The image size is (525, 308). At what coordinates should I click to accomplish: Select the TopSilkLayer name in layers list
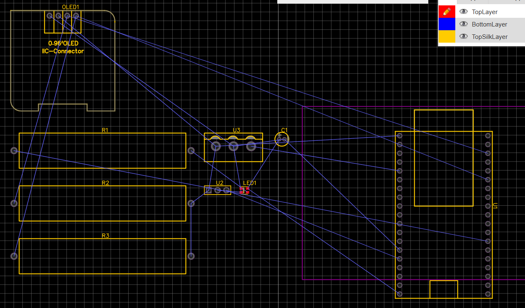(x=489, y=37)
